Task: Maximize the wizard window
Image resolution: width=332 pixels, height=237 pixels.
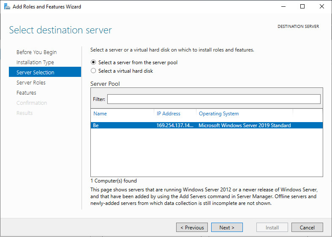Action: (302, 7)
